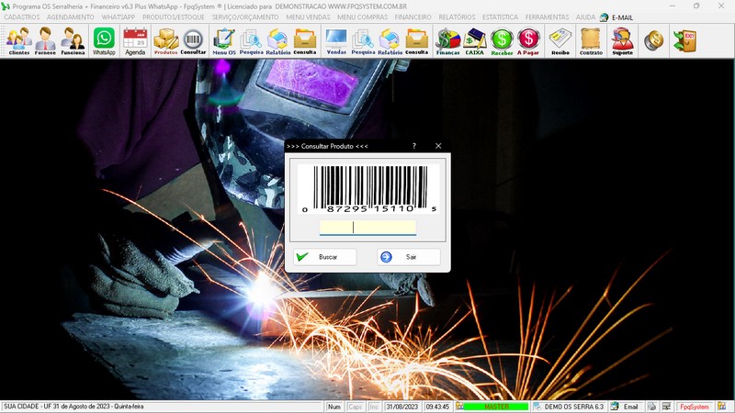Open the CADASTROS menu
This screenshot has width=735, height=413.
coord(22,17)
